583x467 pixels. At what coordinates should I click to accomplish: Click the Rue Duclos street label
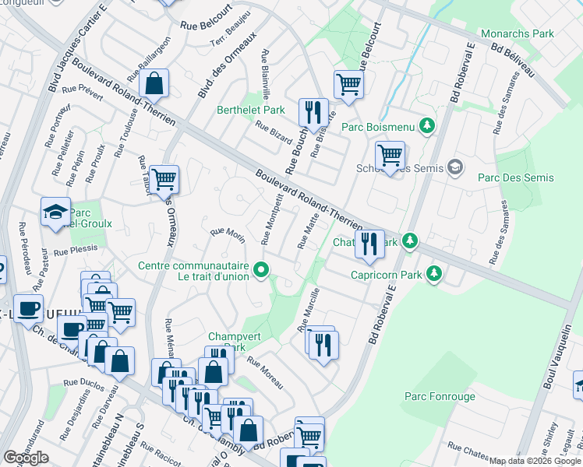point(84,384)
